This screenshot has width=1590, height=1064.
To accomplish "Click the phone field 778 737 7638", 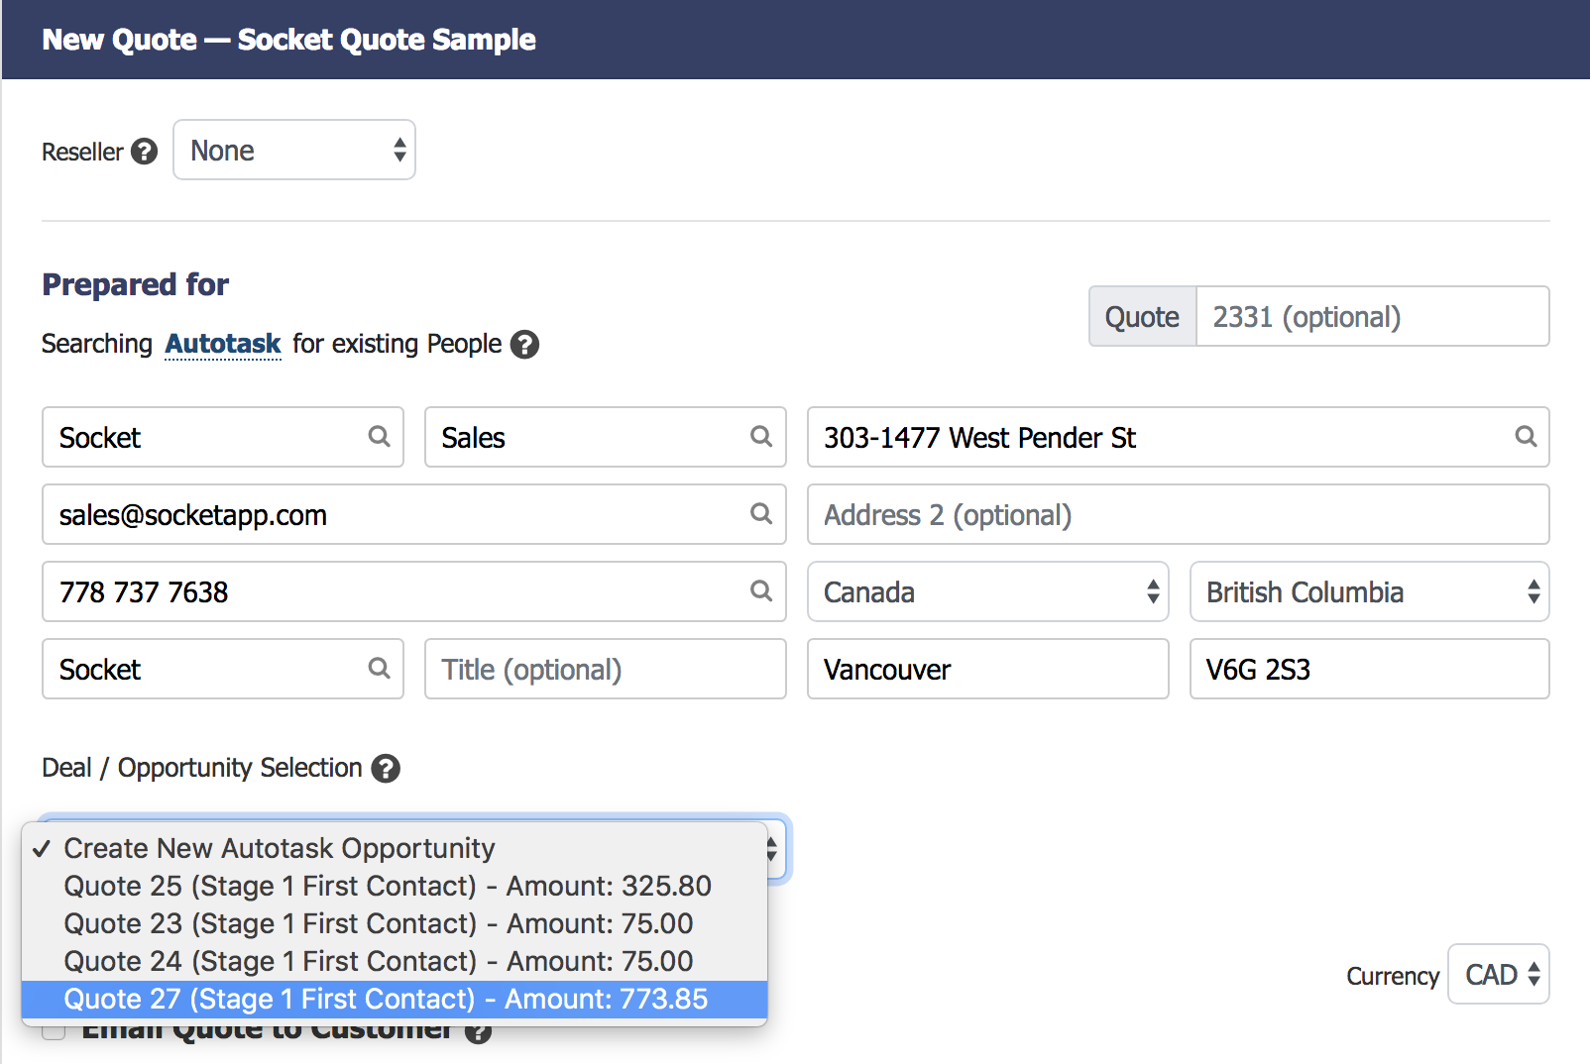I will click(414, 591).
